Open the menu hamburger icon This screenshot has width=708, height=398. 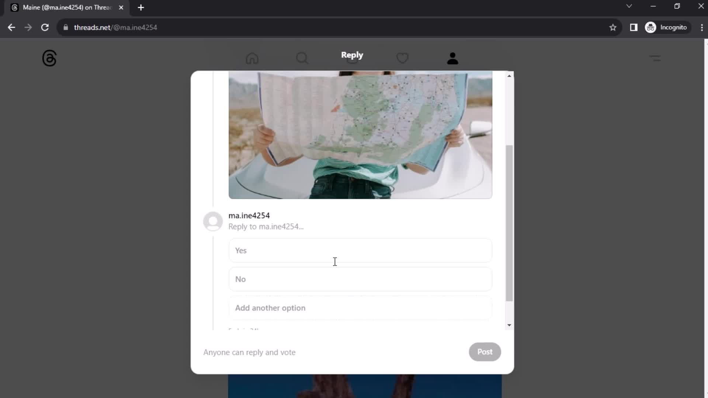click(x=655, y=58)
